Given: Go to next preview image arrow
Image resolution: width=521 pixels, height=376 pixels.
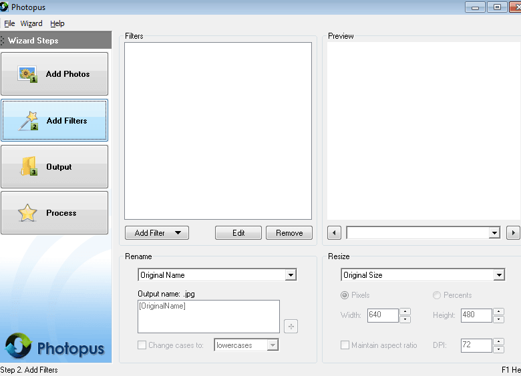Looking at the screenshot, I should (x=513, y=233).
